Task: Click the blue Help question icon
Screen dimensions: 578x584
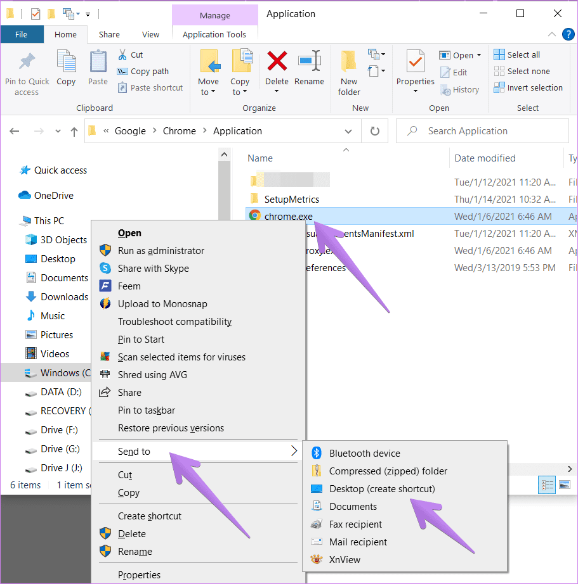Action: [568, 34]
